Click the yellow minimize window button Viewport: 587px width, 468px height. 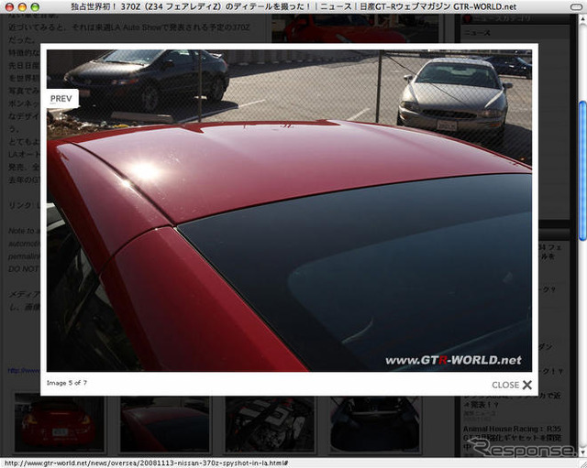22,6
